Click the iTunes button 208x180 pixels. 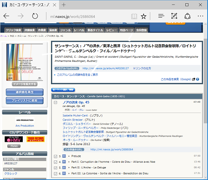[x=14, y=146]
